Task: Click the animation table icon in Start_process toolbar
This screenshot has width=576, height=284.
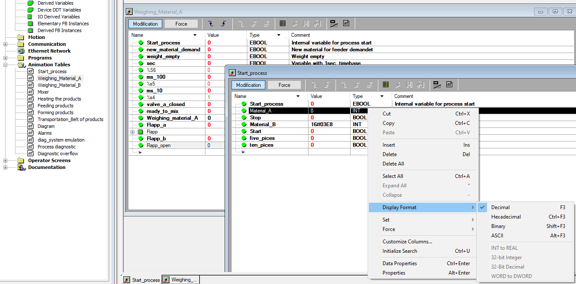Action: coord(449,85)
